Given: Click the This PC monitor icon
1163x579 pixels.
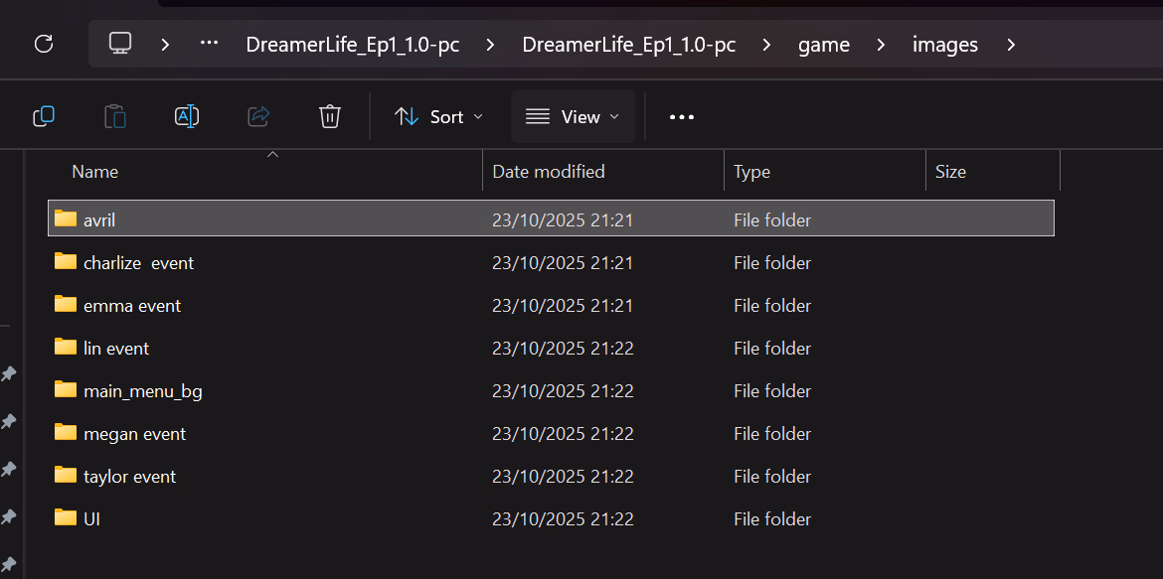Looking at the screenshot, I should [120, 44].
